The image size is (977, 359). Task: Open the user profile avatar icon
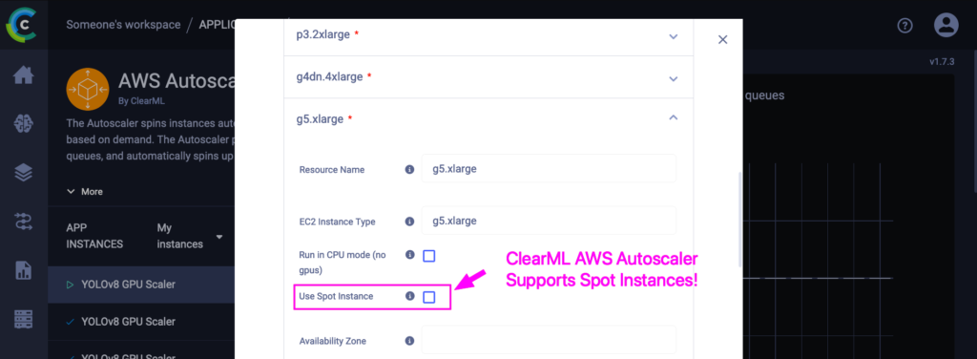tap(946, 25)
